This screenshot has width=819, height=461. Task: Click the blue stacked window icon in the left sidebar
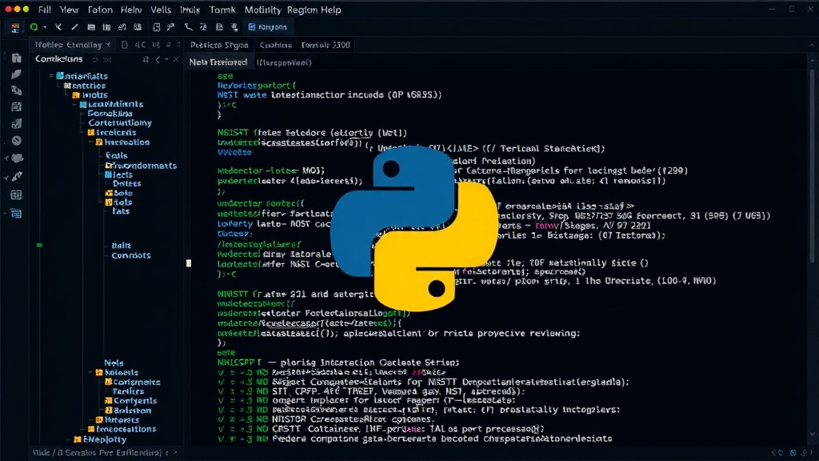17,213
